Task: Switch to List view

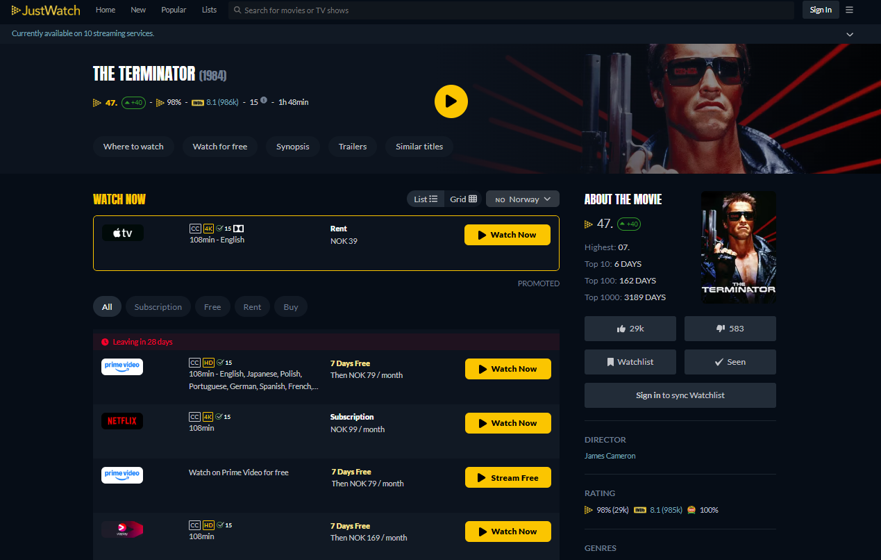Action: point(426,199)
